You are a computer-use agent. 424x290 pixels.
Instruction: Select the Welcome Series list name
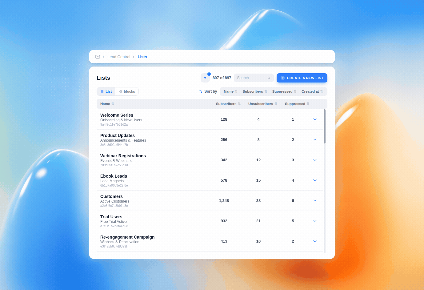pos(117,115)
